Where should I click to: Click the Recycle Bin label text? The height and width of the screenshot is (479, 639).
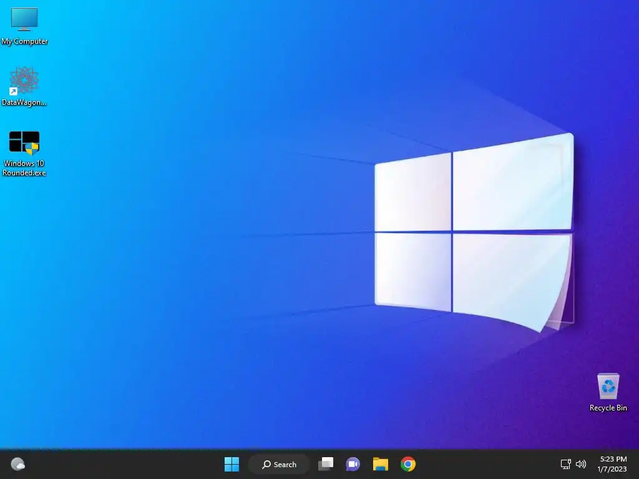(x=608, y=408)
